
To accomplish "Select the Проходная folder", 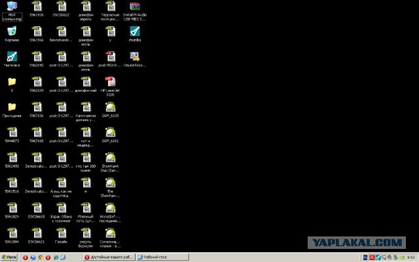I will click(x=12, y=109).
